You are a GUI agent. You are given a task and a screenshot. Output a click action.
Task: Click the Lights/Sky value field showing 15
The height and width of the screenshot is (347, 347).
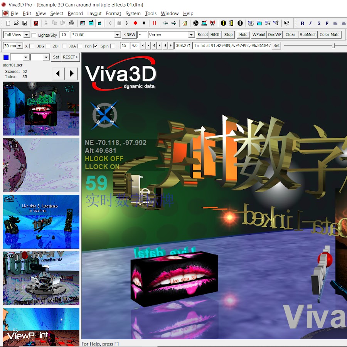(64, 35)
